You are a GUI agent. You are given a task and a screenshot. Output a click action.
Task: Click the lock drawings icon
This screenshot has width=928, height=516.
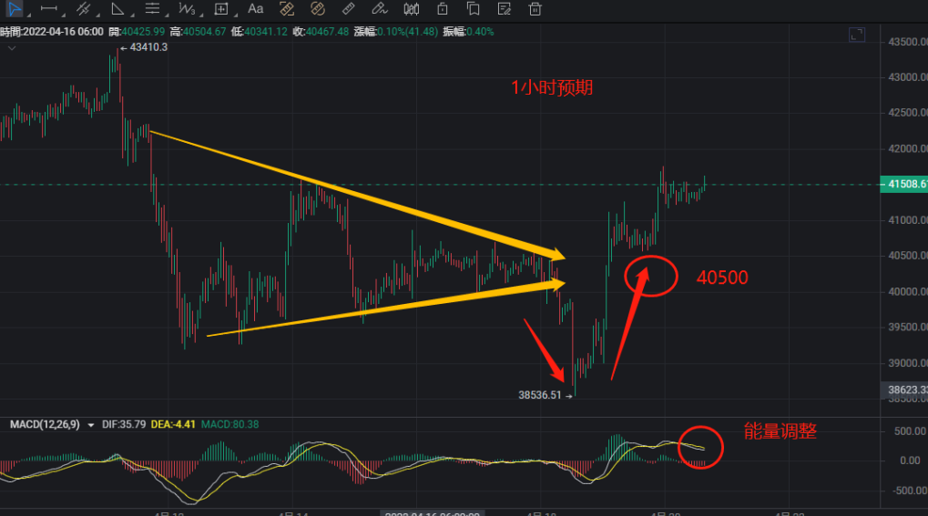pos(442,9)
